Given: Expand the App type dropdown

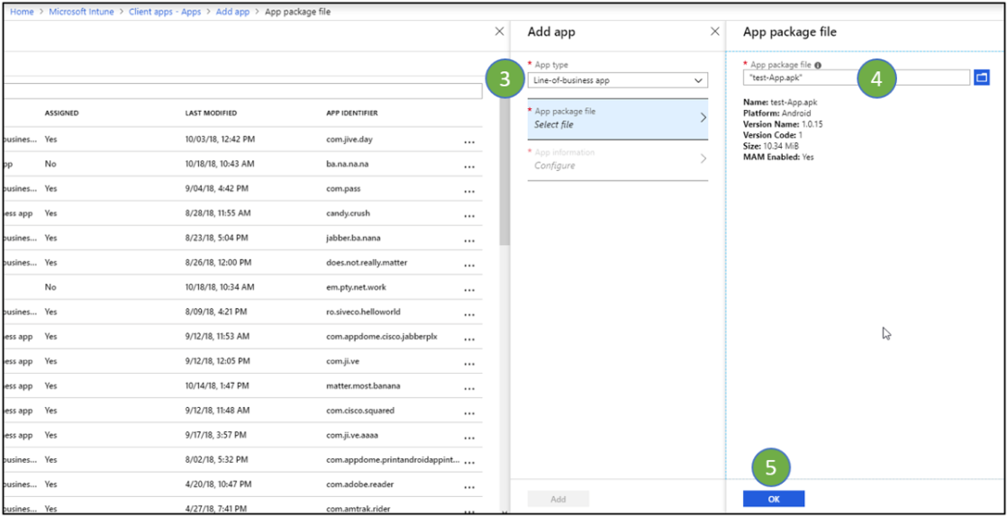Looking at the screenshot, I should click(617, 80).
